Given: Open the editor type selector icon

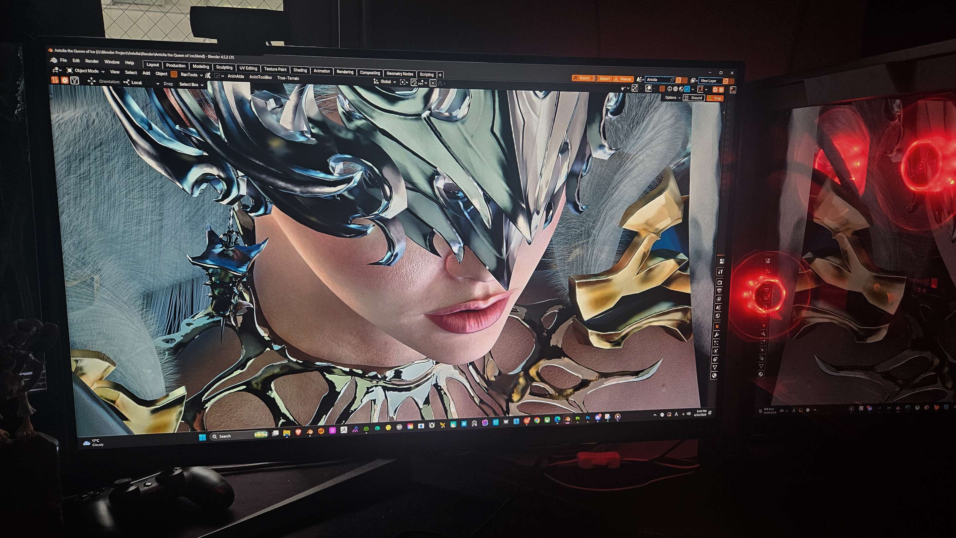Looking at the screenshot, I should click(x=57, y=70).
